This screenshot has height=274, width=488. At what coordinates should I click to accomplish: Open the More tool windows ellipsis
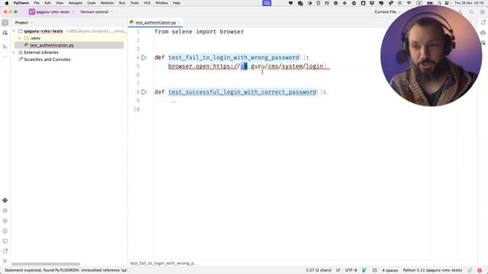click(5, 56)
